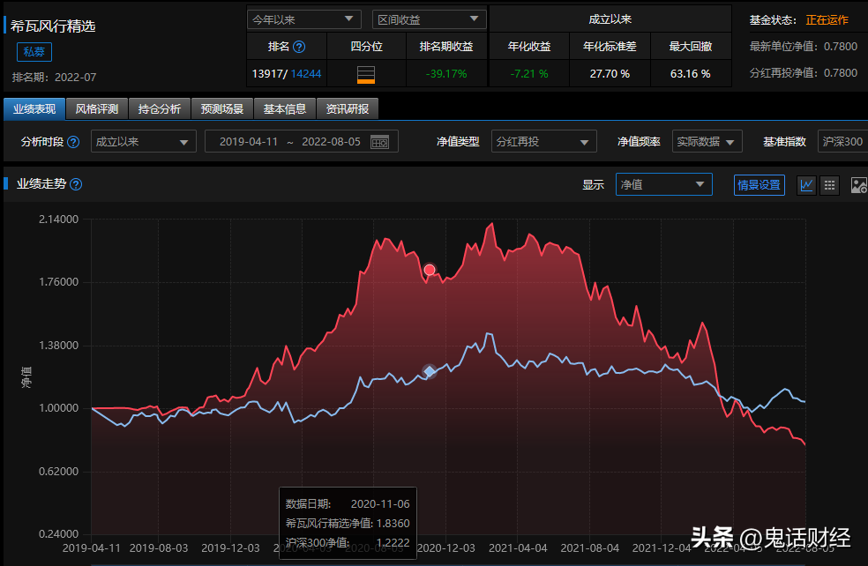Viewport: 868px width, 566px height.
Task: Open the 沪深300 benchmark index dropdown
Action: (x=842, y=142)
